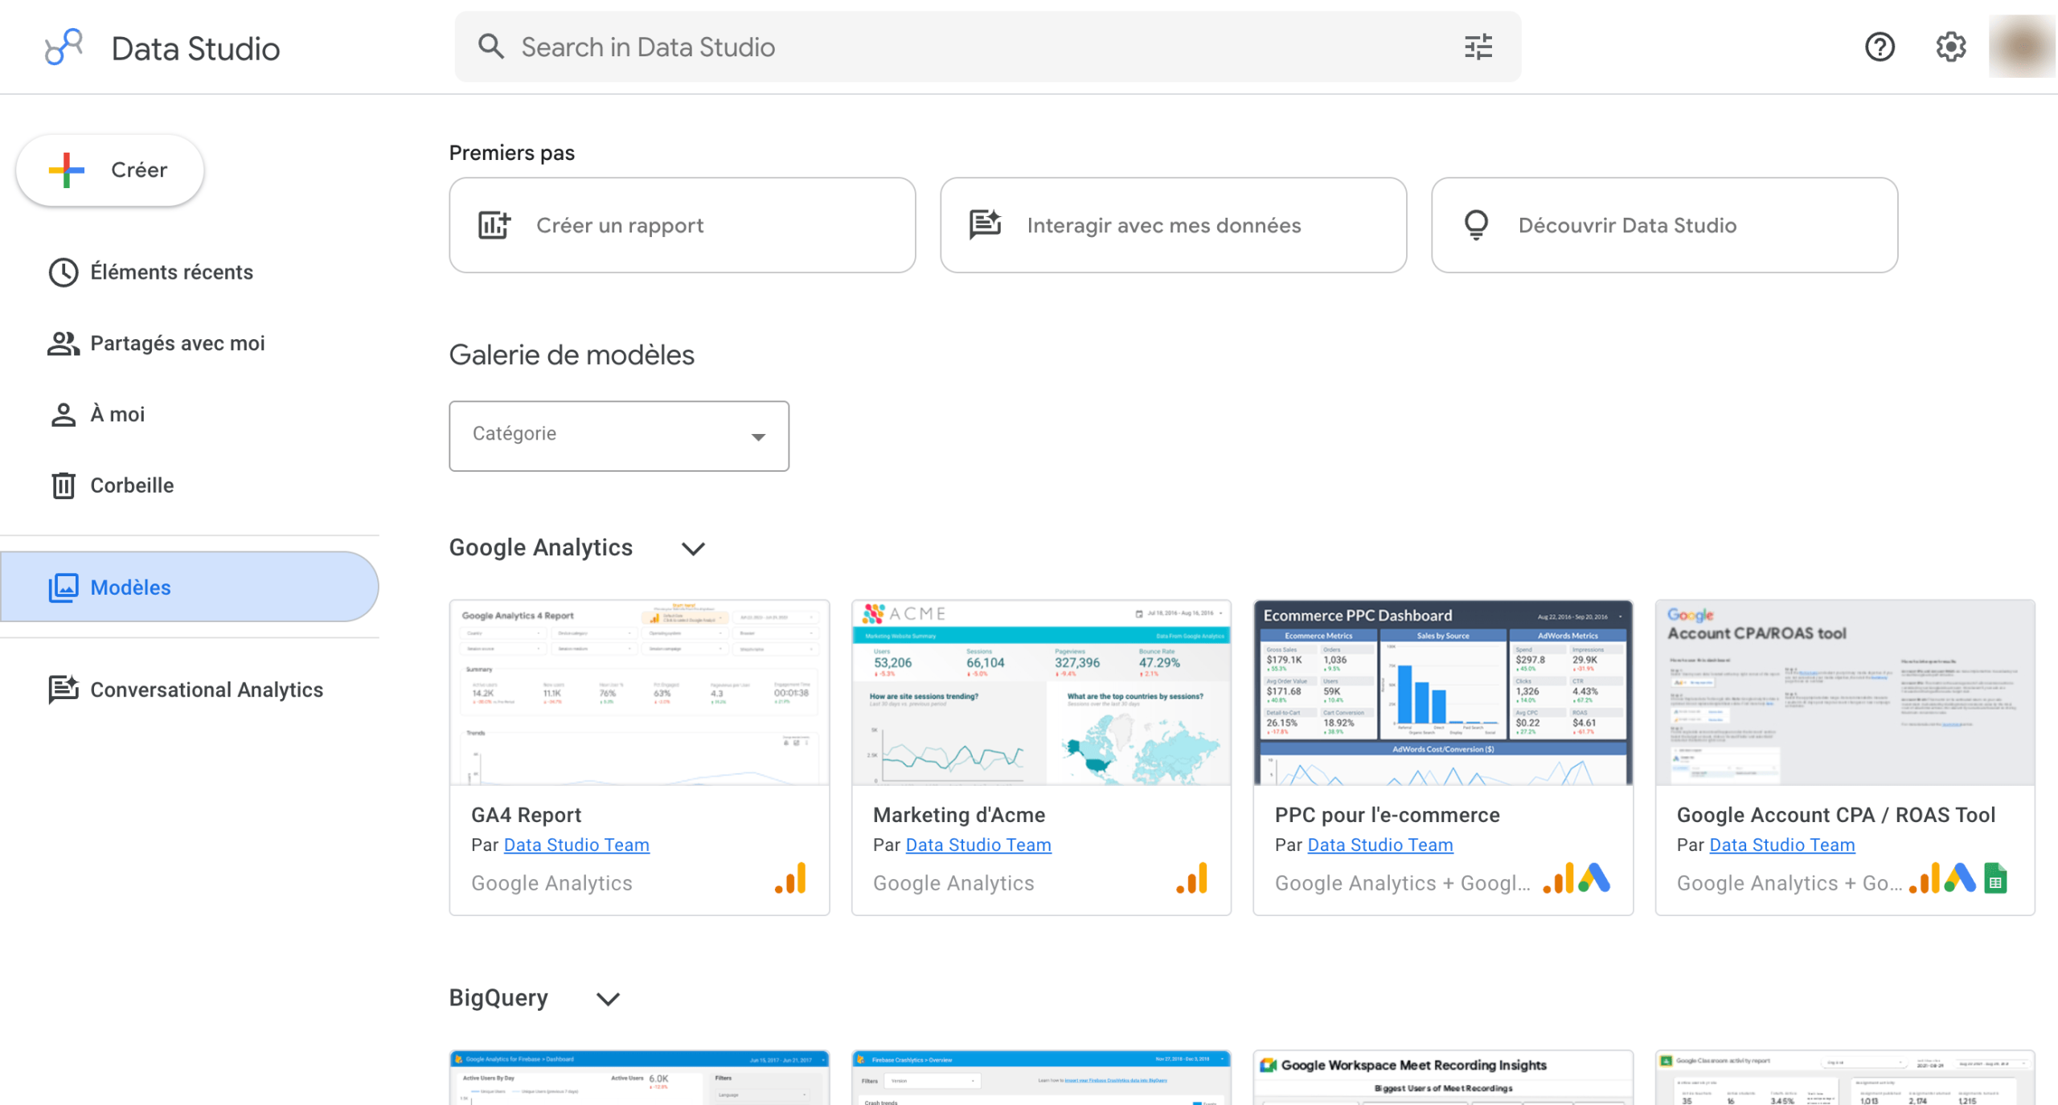2058x1105 pixels.
Task: Open Data Studio Team link under GA4 Report
Action: coord(576,845)
